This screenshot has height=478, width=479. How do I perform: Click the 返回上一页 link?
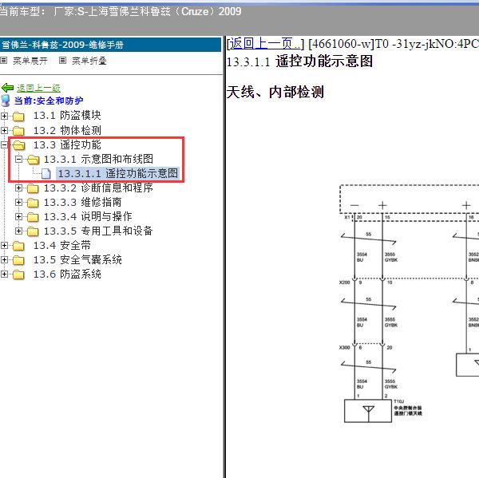coord(264,44)
